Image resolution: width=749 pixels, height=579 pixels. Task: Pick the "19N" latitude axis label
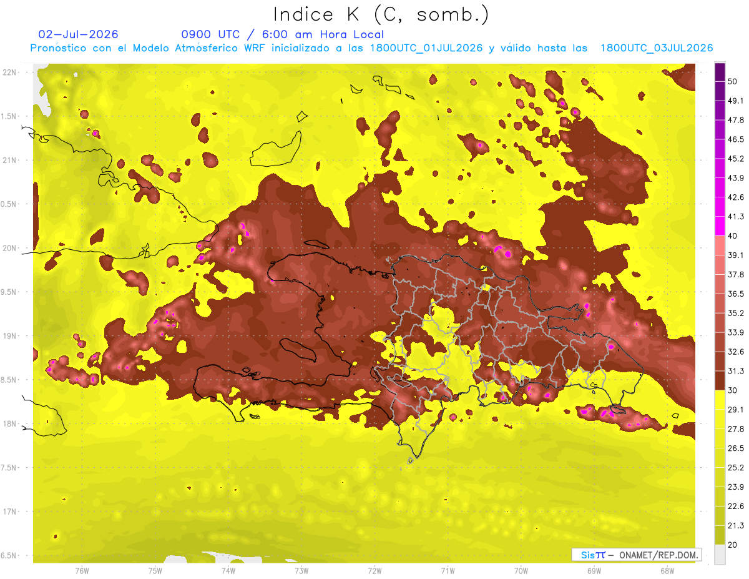[x=10, y=336]
